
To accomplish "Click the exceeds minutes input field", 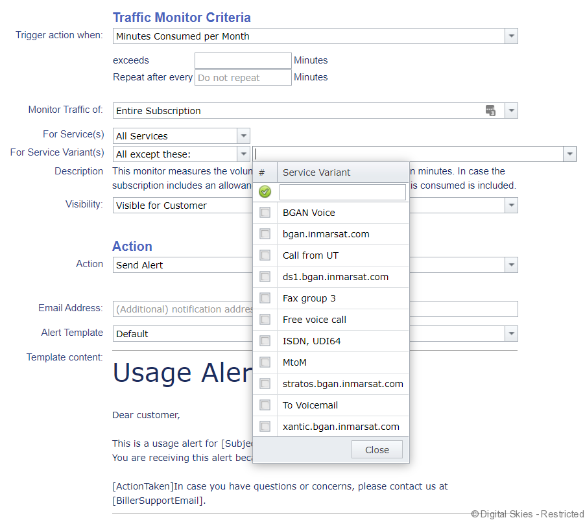I will click(243, 60).
